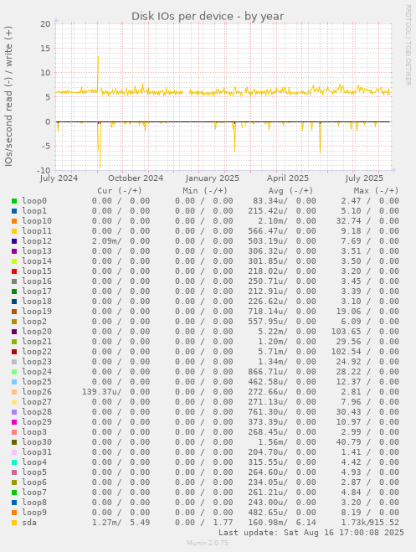Viewport: 416px width, 552px height.
Task: Click the 160.98m/ 6.14 average for sda
Action: click(x=282, y=523)
